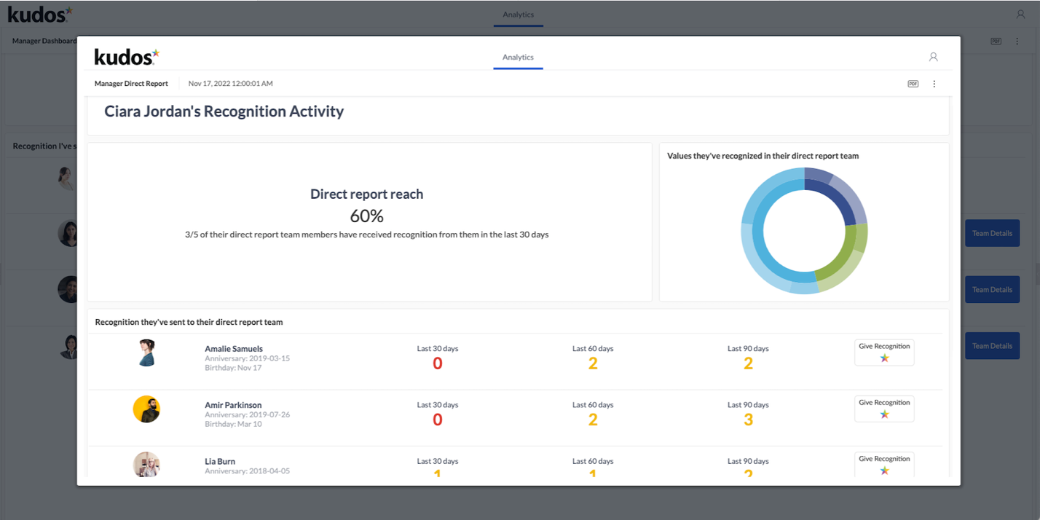1040x520 pixels.
Task: Click Amir Parkinson's Last 60 days value 2
Action: click(593, 419)
